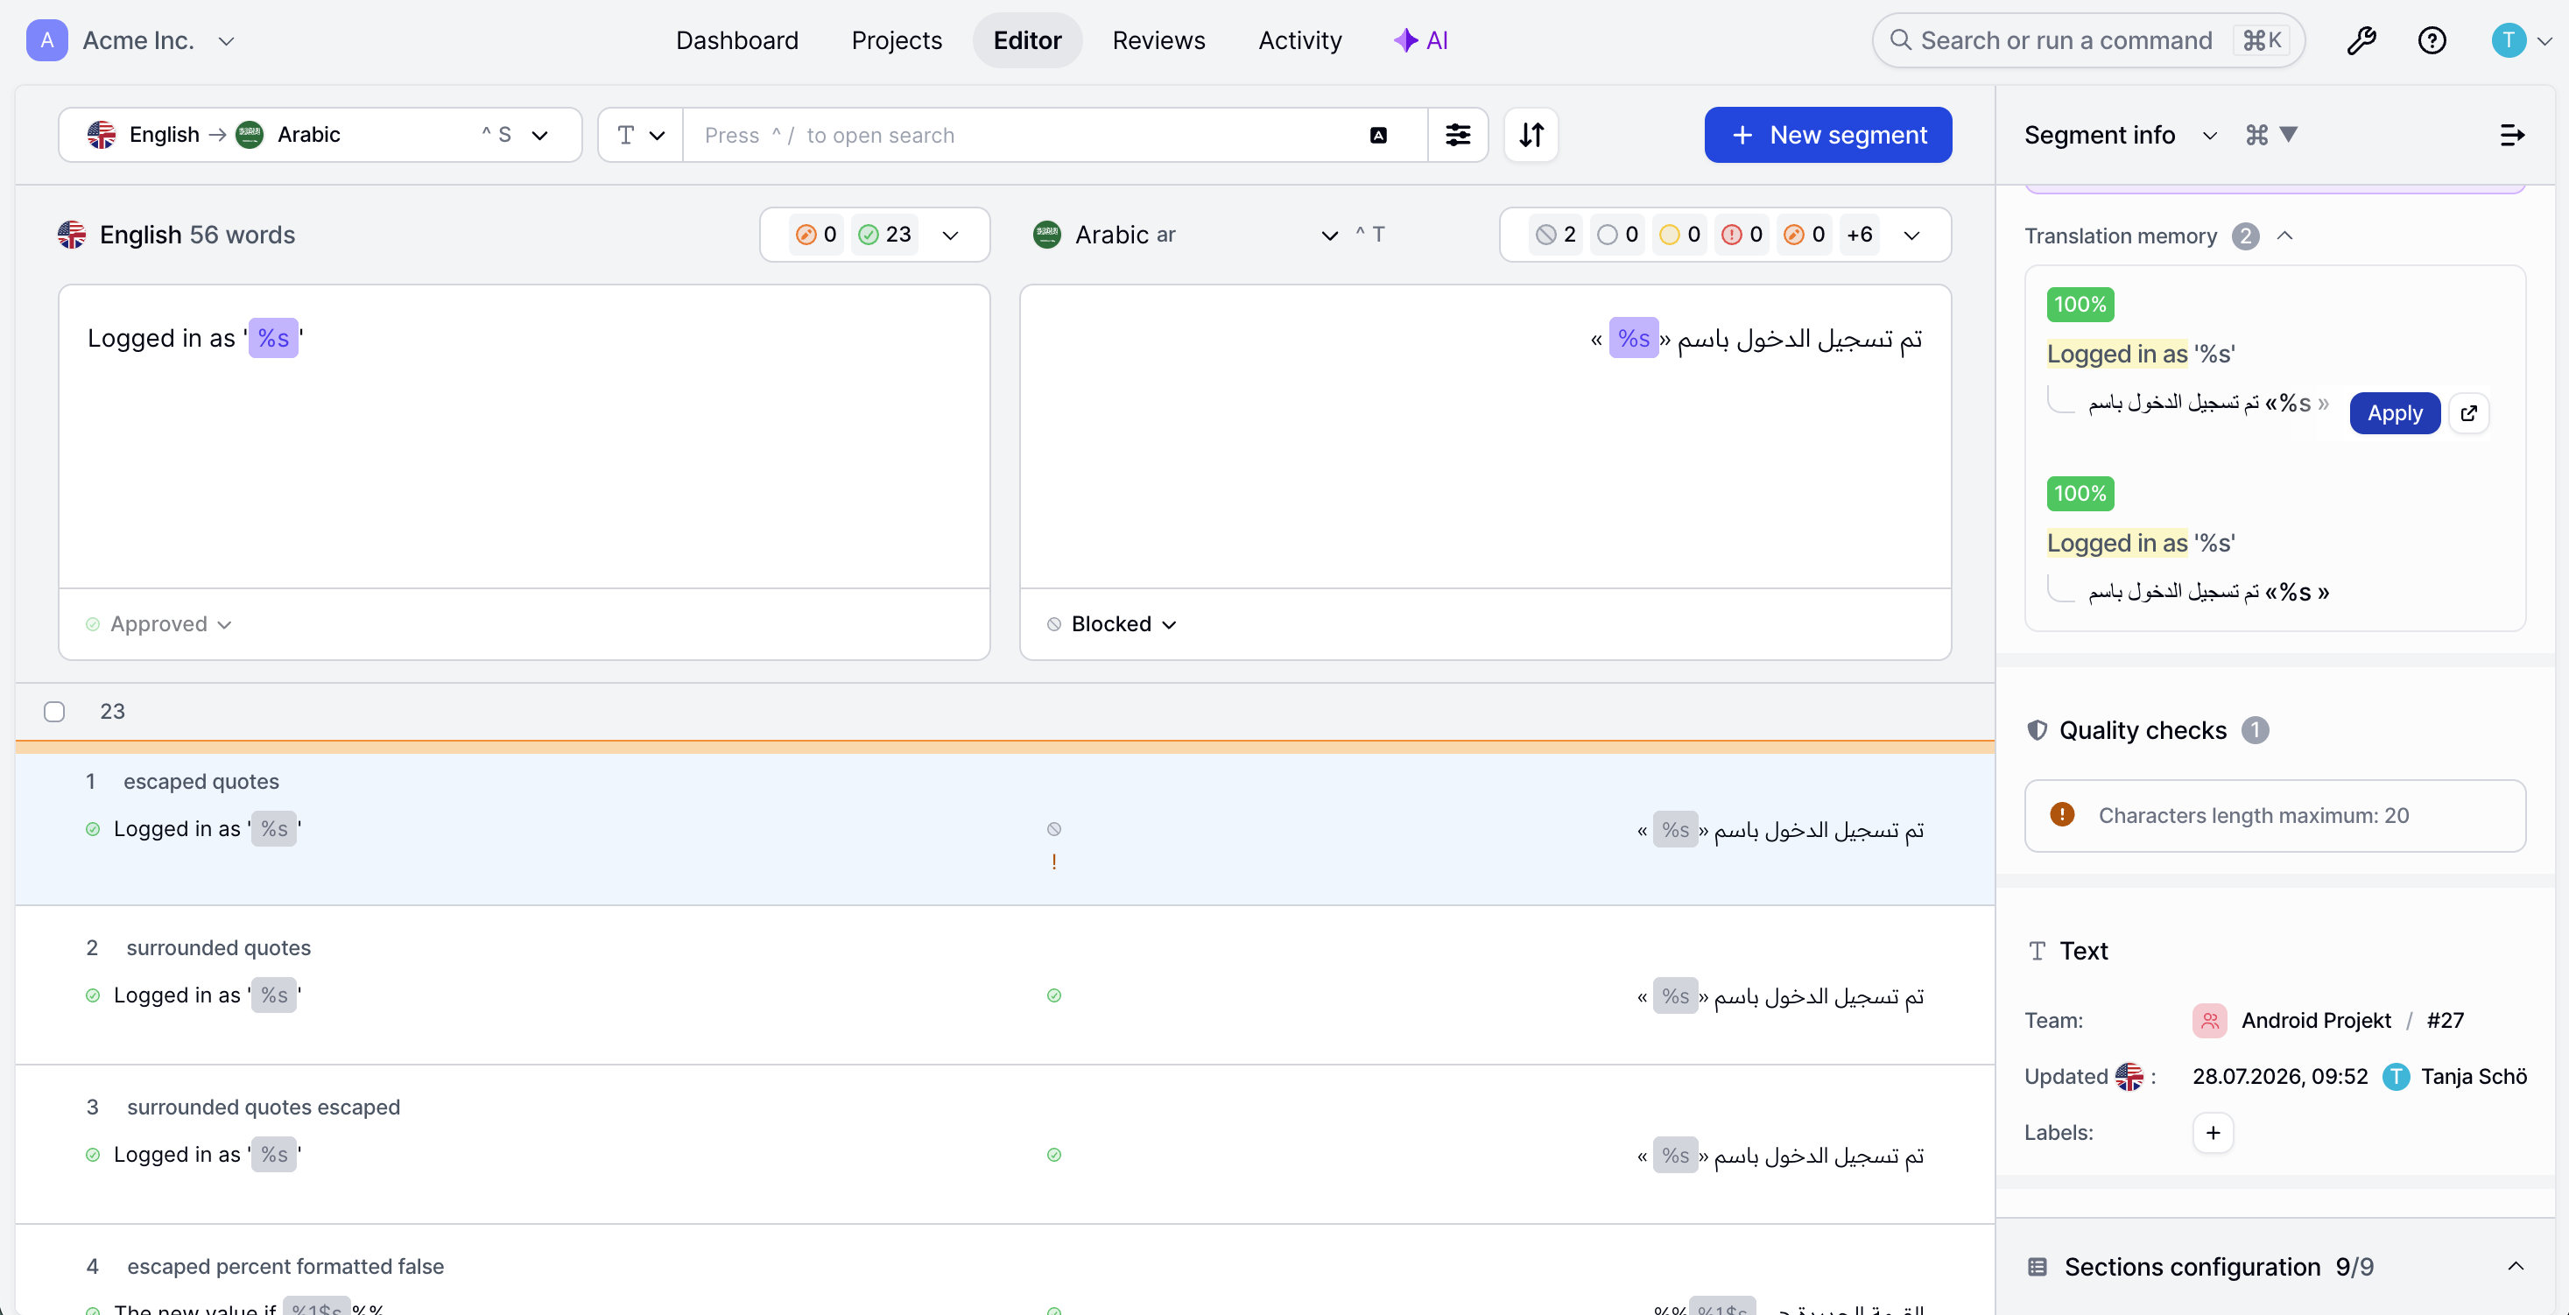The height and width of the screenshot is (1315, 2569).
Task: Collapse the side panel with arrow icon
Action: 2512,135
